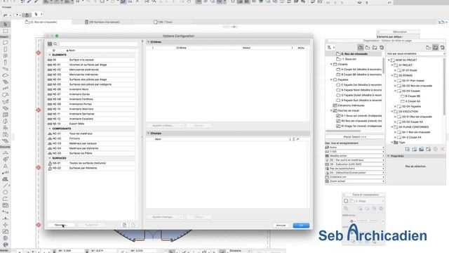Image resolution: width=449 pixels, height=253 pixels.
Task: Select scheme NS-01 Toutes les surfaces
Action: click(x=91, y=163)
